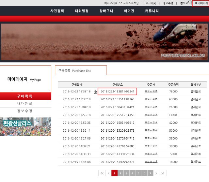The image size is (209, 182).
Task: Select 정보수정 in sidebar menu
Action: 25,111
